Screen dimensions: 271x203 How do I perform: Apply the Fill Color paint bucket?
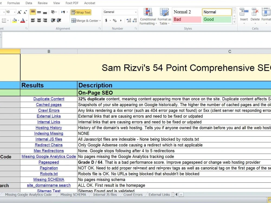pyautogui.click(x=15, y=21)
